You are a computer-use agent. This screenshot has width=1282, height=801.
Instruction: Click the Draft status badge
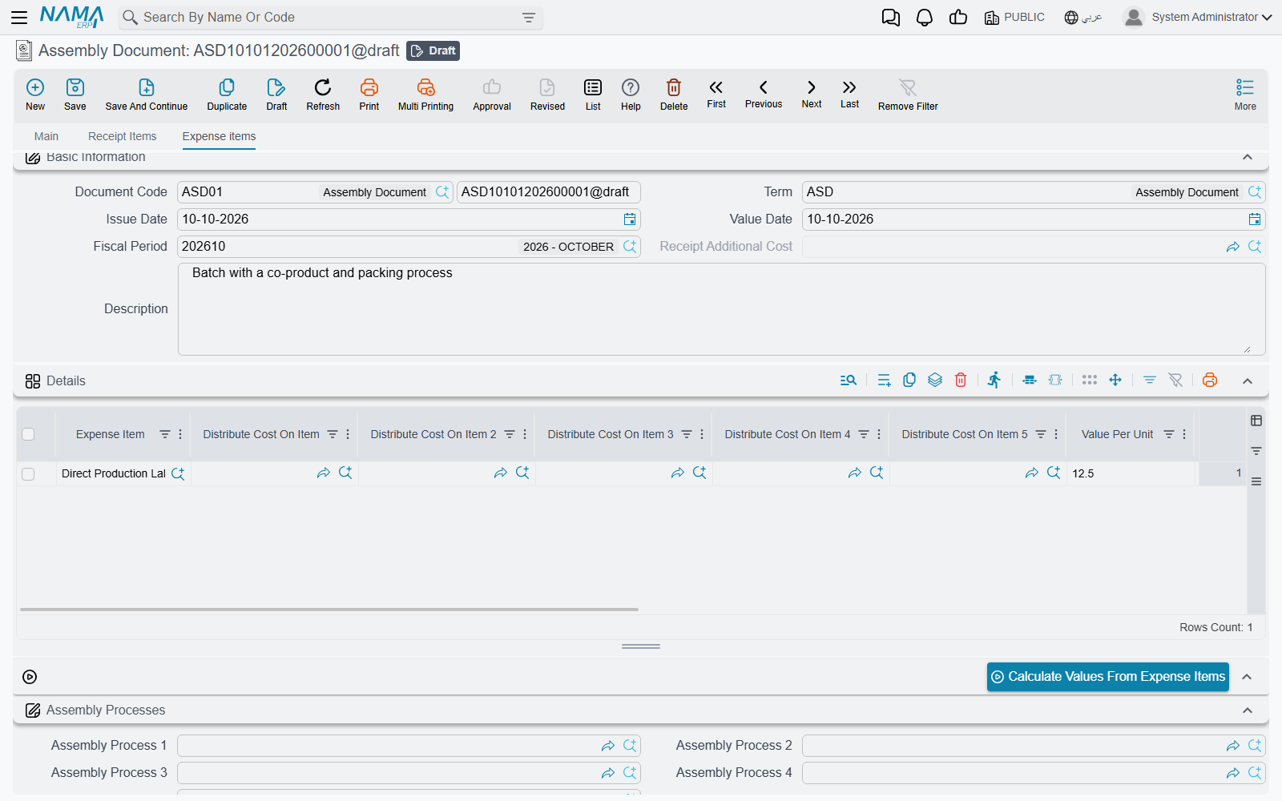[433, 50]
